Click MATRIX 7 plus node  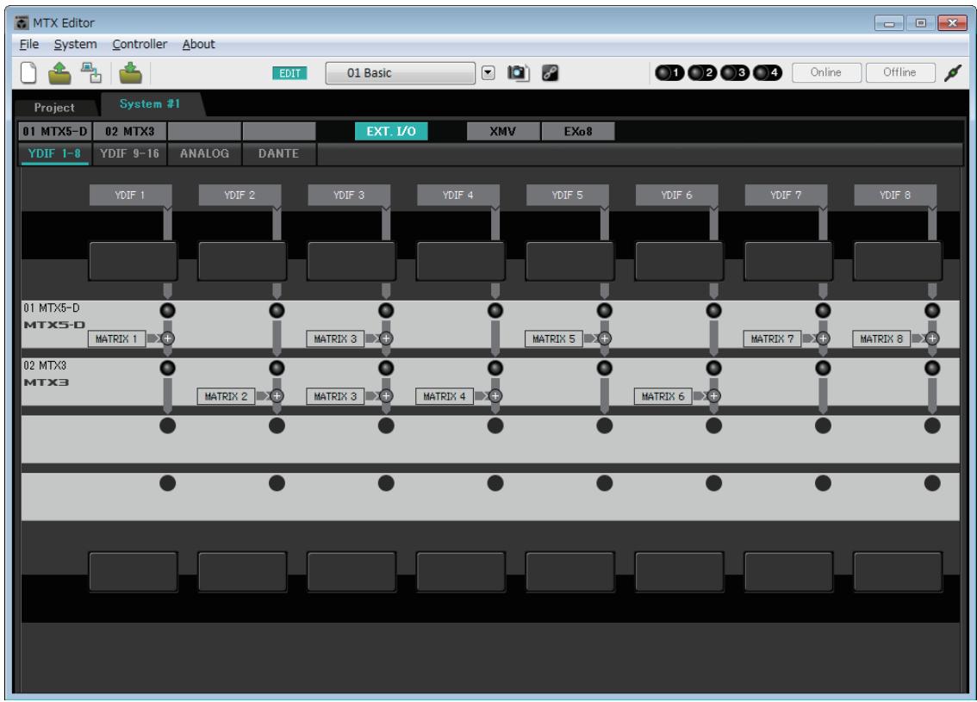pos(823,339)
